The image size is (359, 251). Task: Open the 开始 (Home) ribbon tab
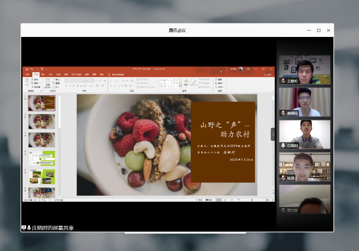pos(36,74)
